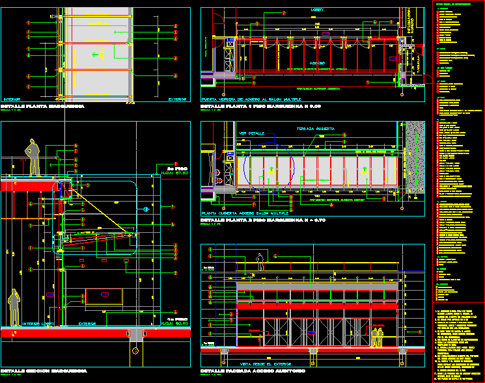
Task: Click the standing figure on upper floor in section
Action: 32,157
